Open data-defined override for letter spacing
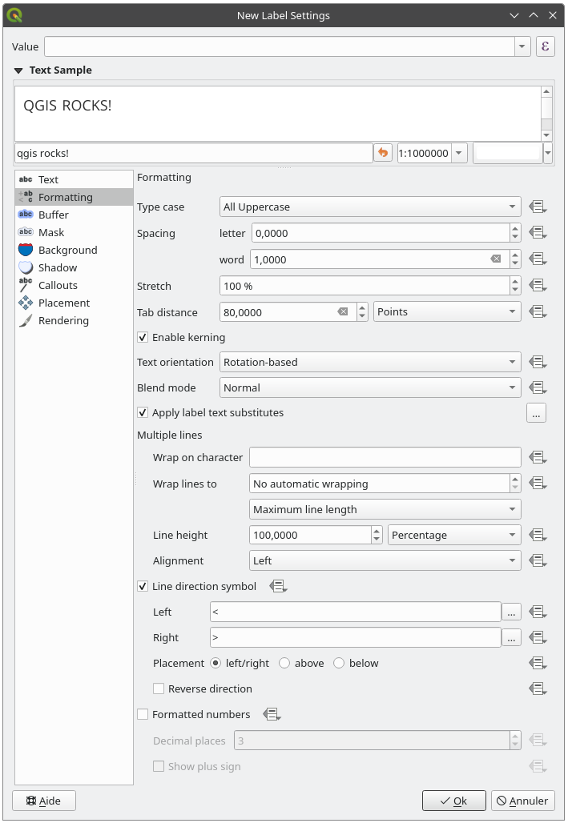Image resolution: width=568 pixels, height=835 pixels. pyautogui.click(x=538, y=233)
